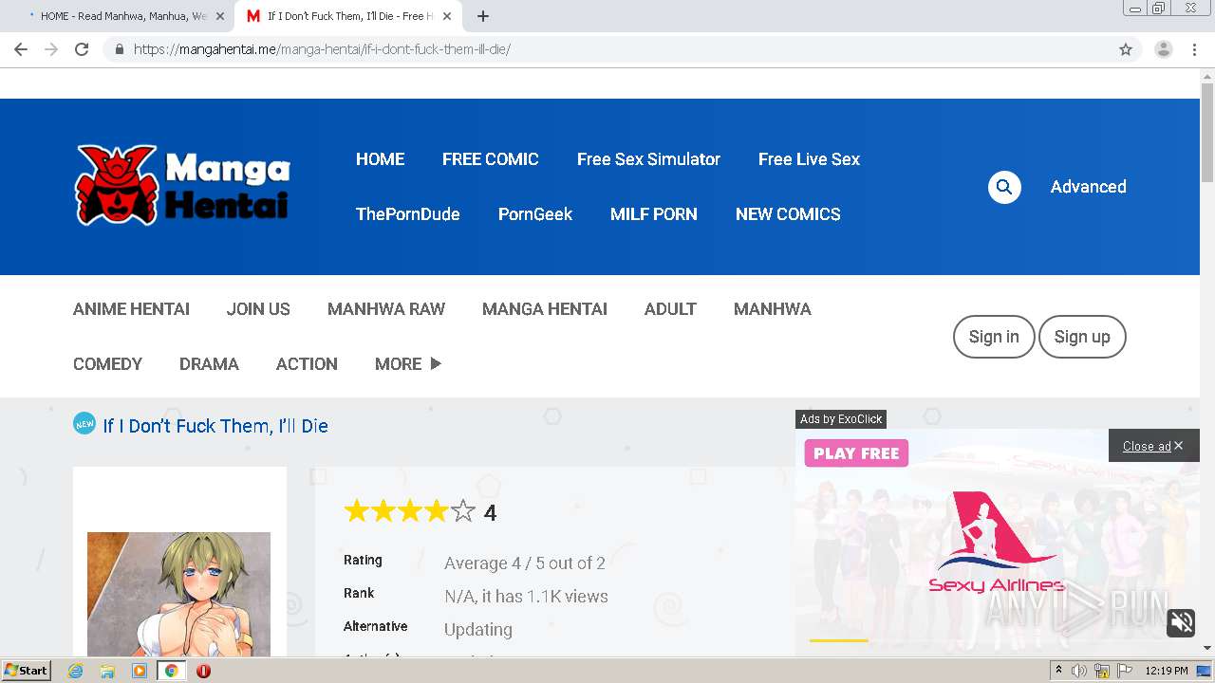Close the active If I Don't tab

coord(447,16)
